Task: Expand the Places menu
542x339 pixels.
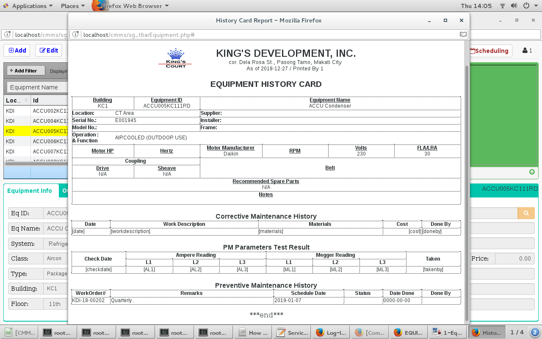Action: pyautogui.click(x=72, y=6)
